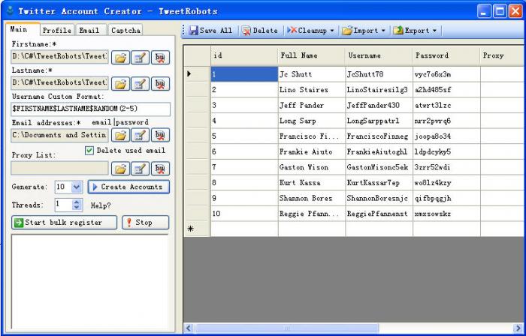Click the GastonWizonc5ek username cell
The image size is (526, 336).
379,167
